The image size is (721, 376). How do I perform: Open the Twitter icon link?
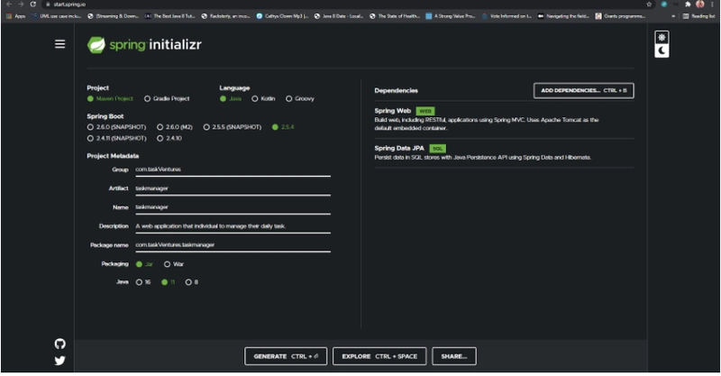[59, 360]
